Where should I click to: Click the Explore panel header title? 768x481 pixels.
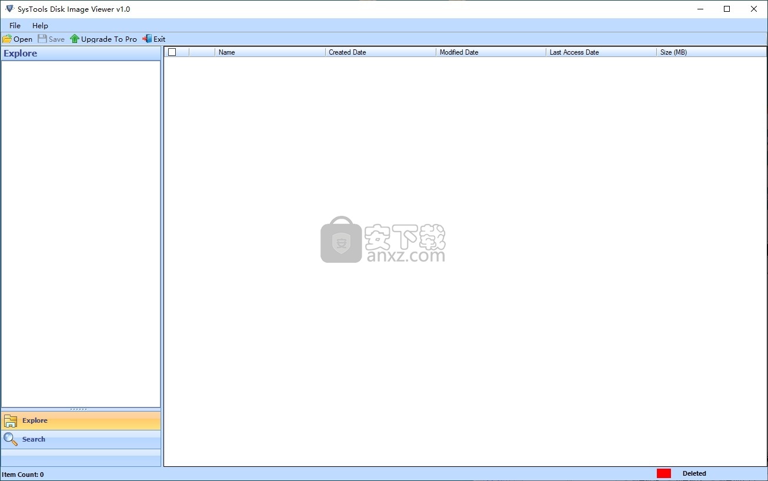pyautogui.click(x=21, y=53)
